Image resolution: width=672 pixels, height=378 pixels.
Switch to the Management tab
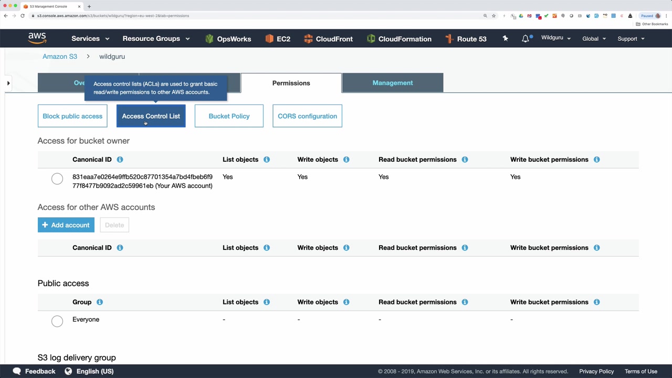click(392, 83)
